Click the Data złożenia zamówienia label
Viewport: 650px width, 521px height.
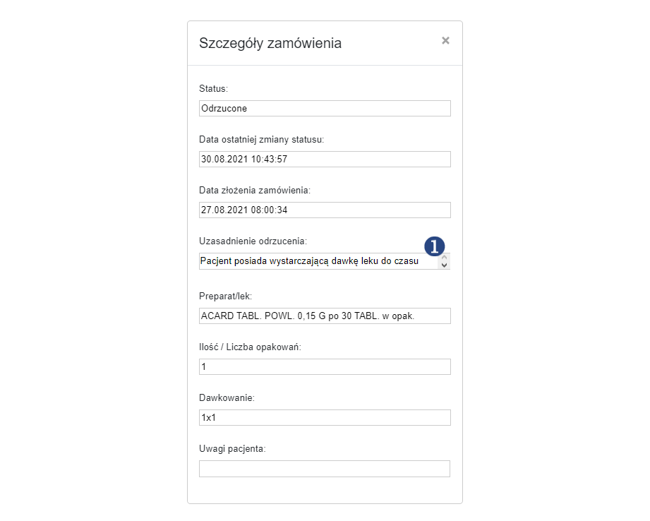[x=255, y=191]
